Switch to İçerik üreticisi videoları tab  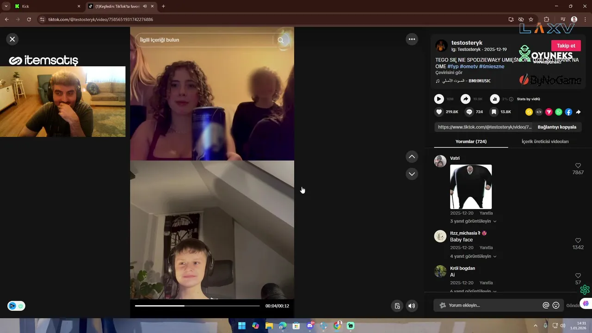545,142
